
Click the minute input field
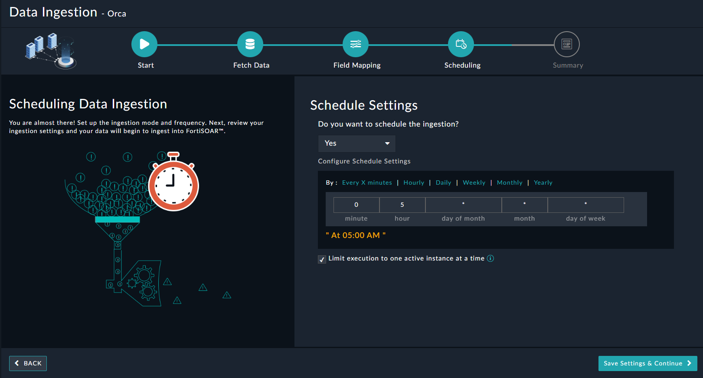coord(356,205)
